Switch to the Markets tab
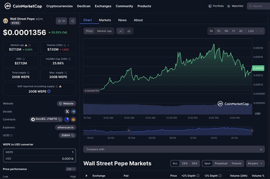The image size is (270, 179). 105,20
